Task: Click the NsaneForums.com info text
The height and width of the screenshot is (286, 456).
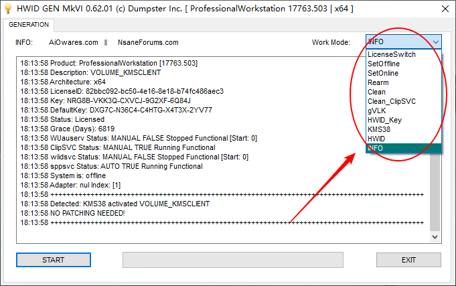Action: (x=148, y=42)
